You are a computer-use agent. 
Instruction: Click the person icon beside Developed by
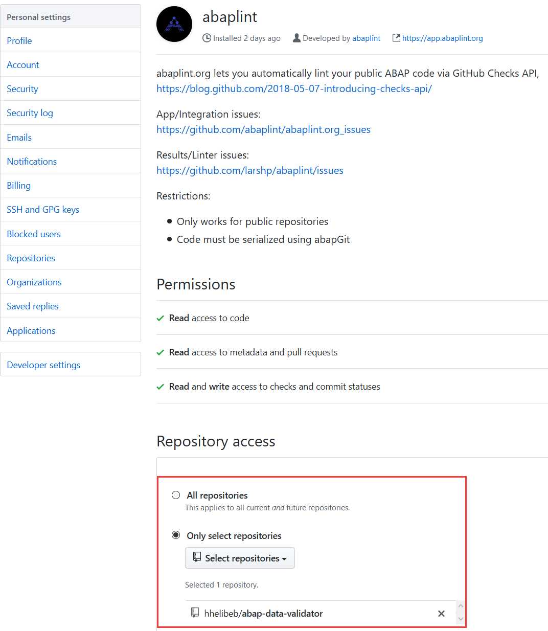click(296, 38)
